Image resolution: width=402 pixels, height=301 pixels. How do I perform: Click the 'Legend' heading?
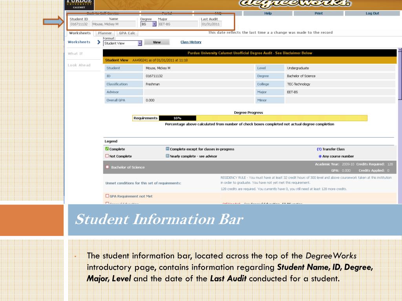(x=111, y=141)
